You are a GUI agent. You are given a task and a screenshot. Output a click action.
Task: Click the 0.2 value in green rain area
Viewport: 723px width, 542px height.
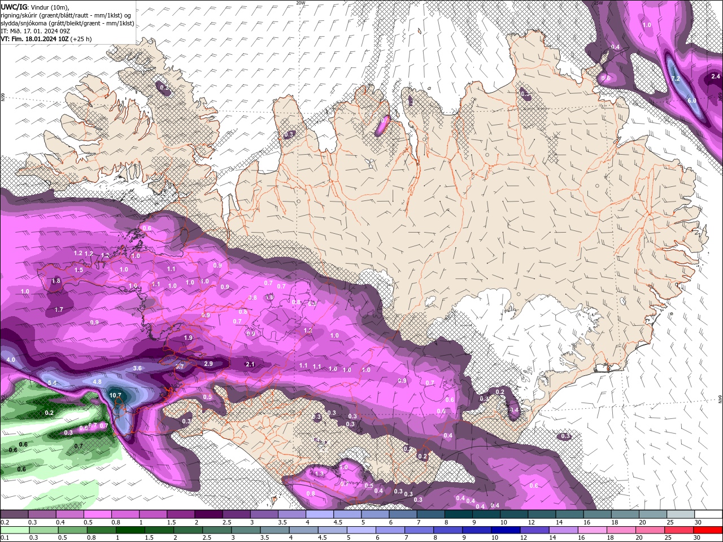pos(49,413)
